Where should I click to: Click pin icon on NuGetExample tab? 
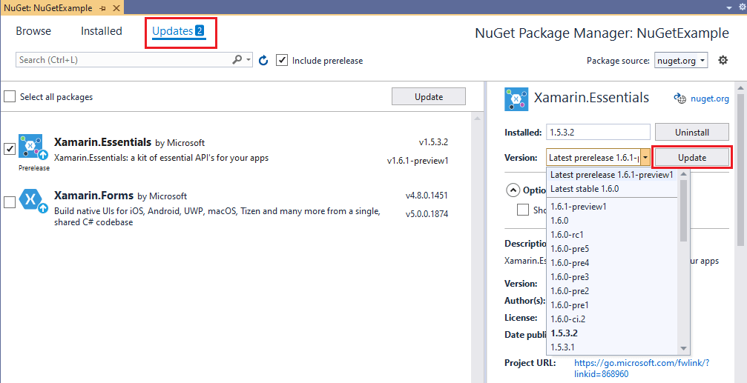click(103, 8)
